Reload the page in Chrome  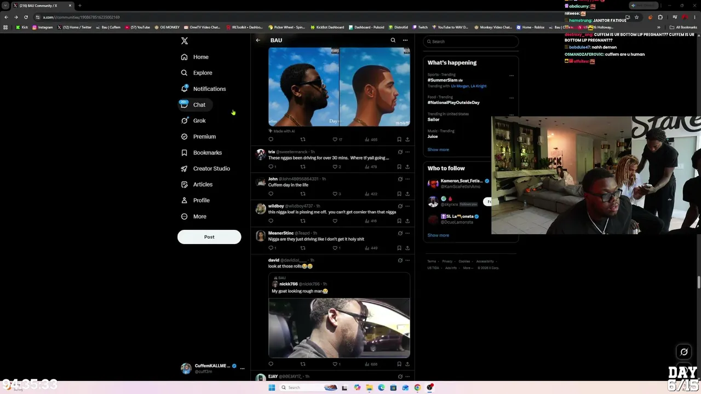(x=26, y=17)
